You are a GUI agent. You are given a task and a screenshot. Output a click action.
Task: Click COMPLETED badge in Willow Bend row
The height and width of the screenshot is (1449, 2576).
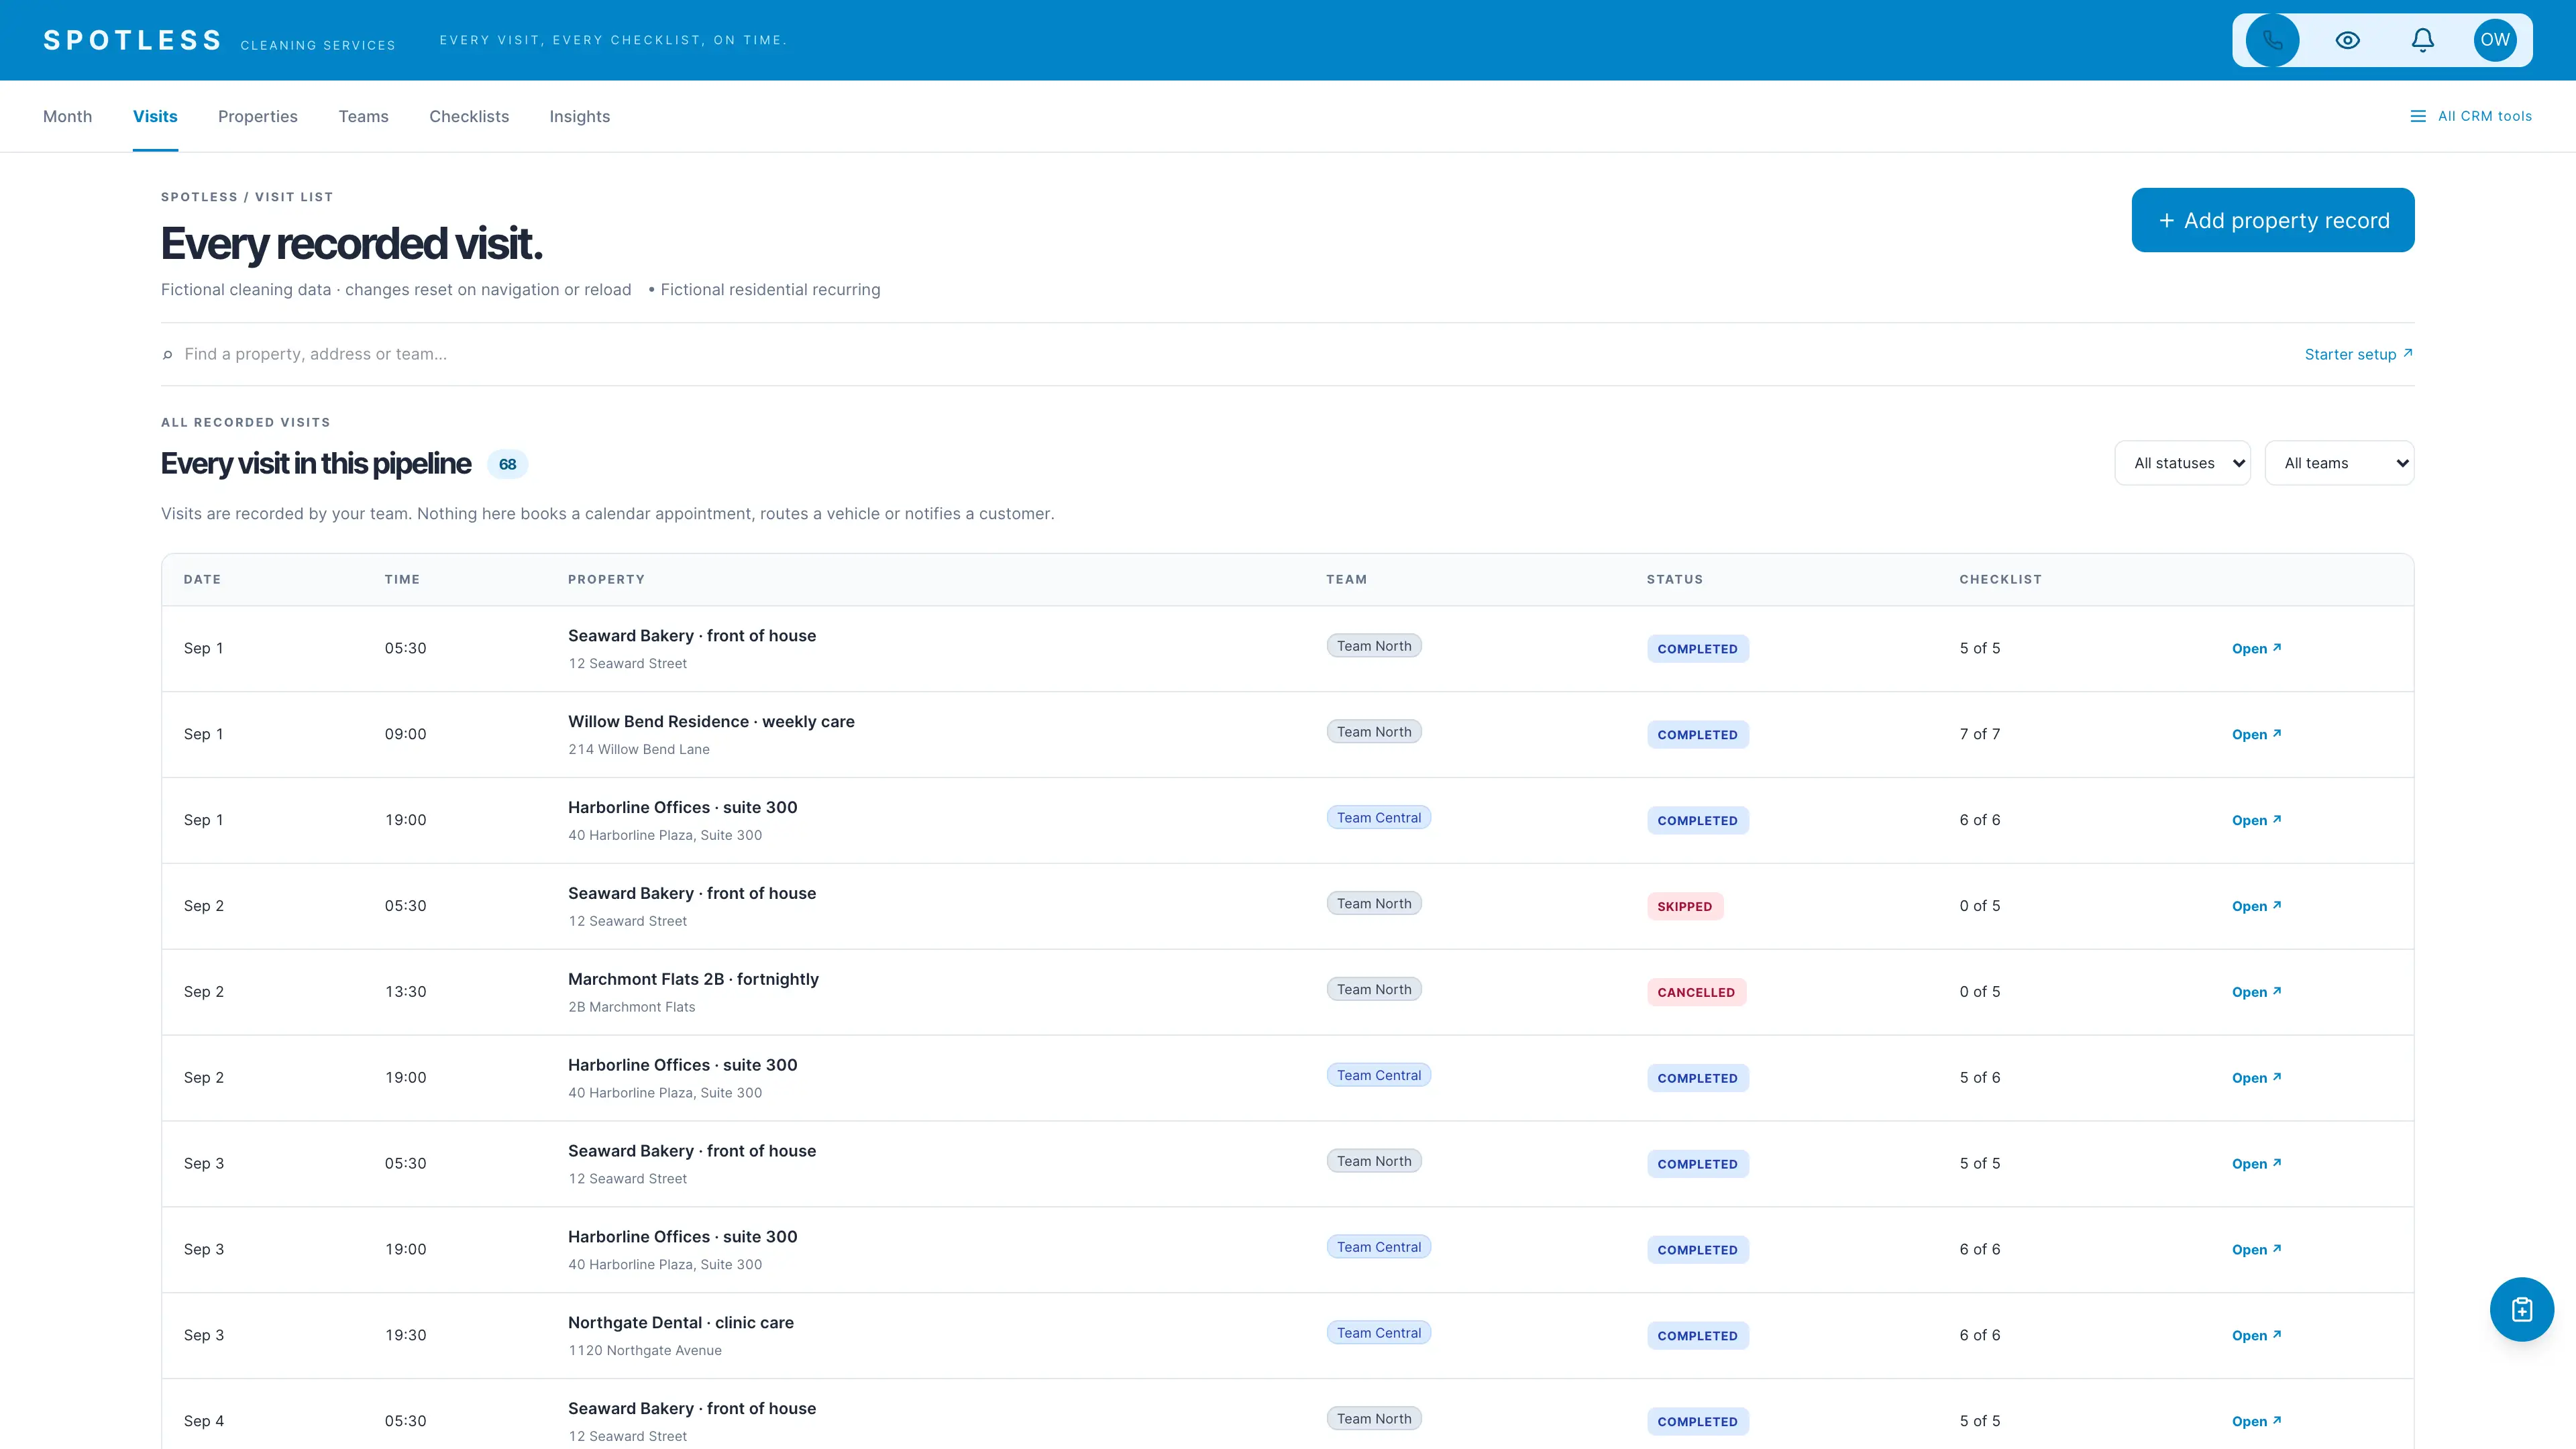[x=1697, y=734]
